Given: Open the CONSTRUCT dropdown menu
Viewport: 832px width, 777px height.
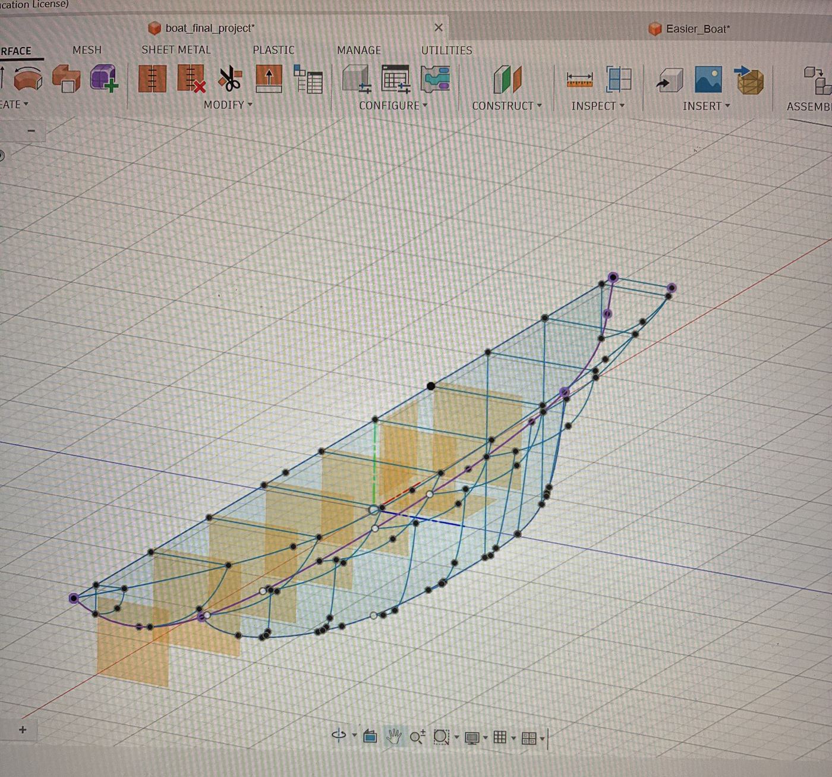Looking at the screenshot, I should (507, 106).
